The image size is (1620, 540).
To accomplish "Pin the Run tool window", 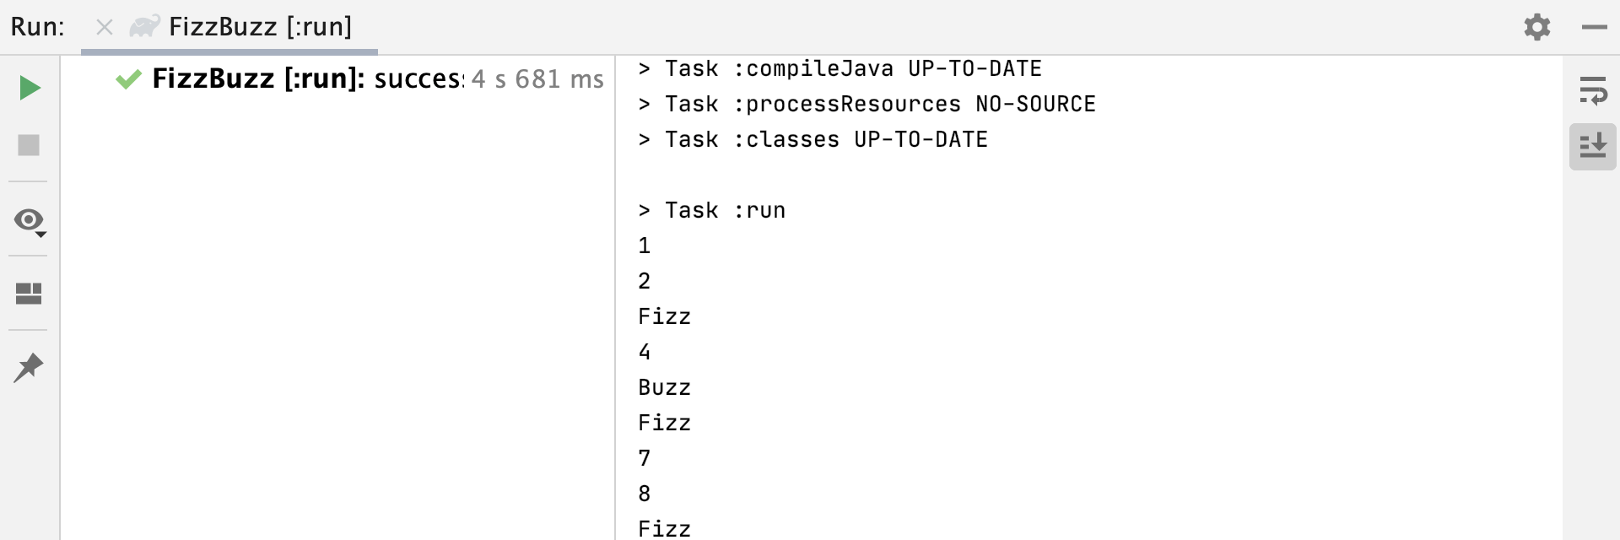I will (29, 367).
